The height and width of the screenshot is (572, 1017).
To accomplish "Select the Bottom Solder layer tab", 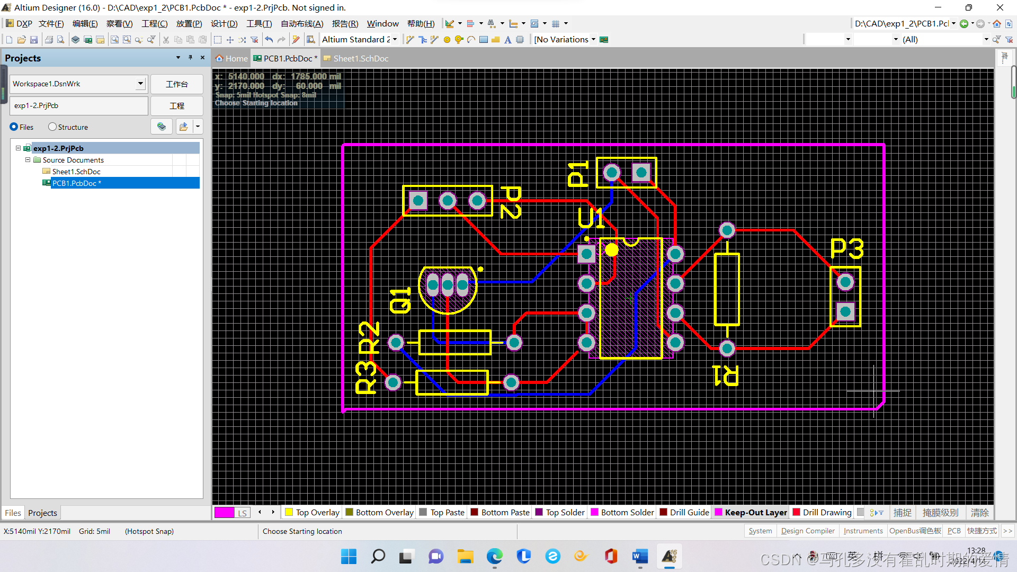I will pos(622,513).
